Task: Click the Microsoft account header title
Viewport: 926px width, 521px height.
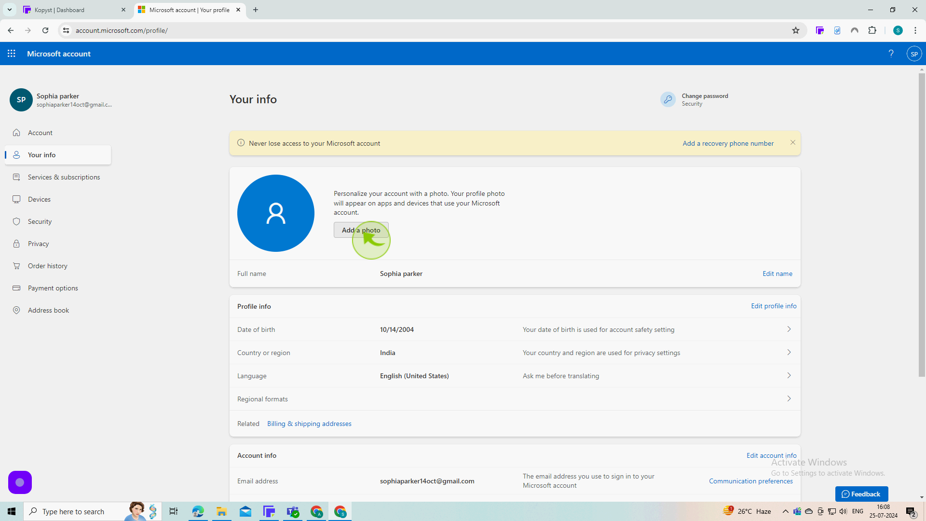Action: click(59, 54)
